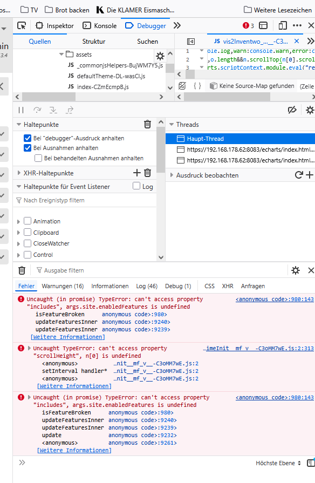Check the Clipboard event checkbox
Image resolution: width=315 pixels, height=483 pixels.
[x=28, y=232]
